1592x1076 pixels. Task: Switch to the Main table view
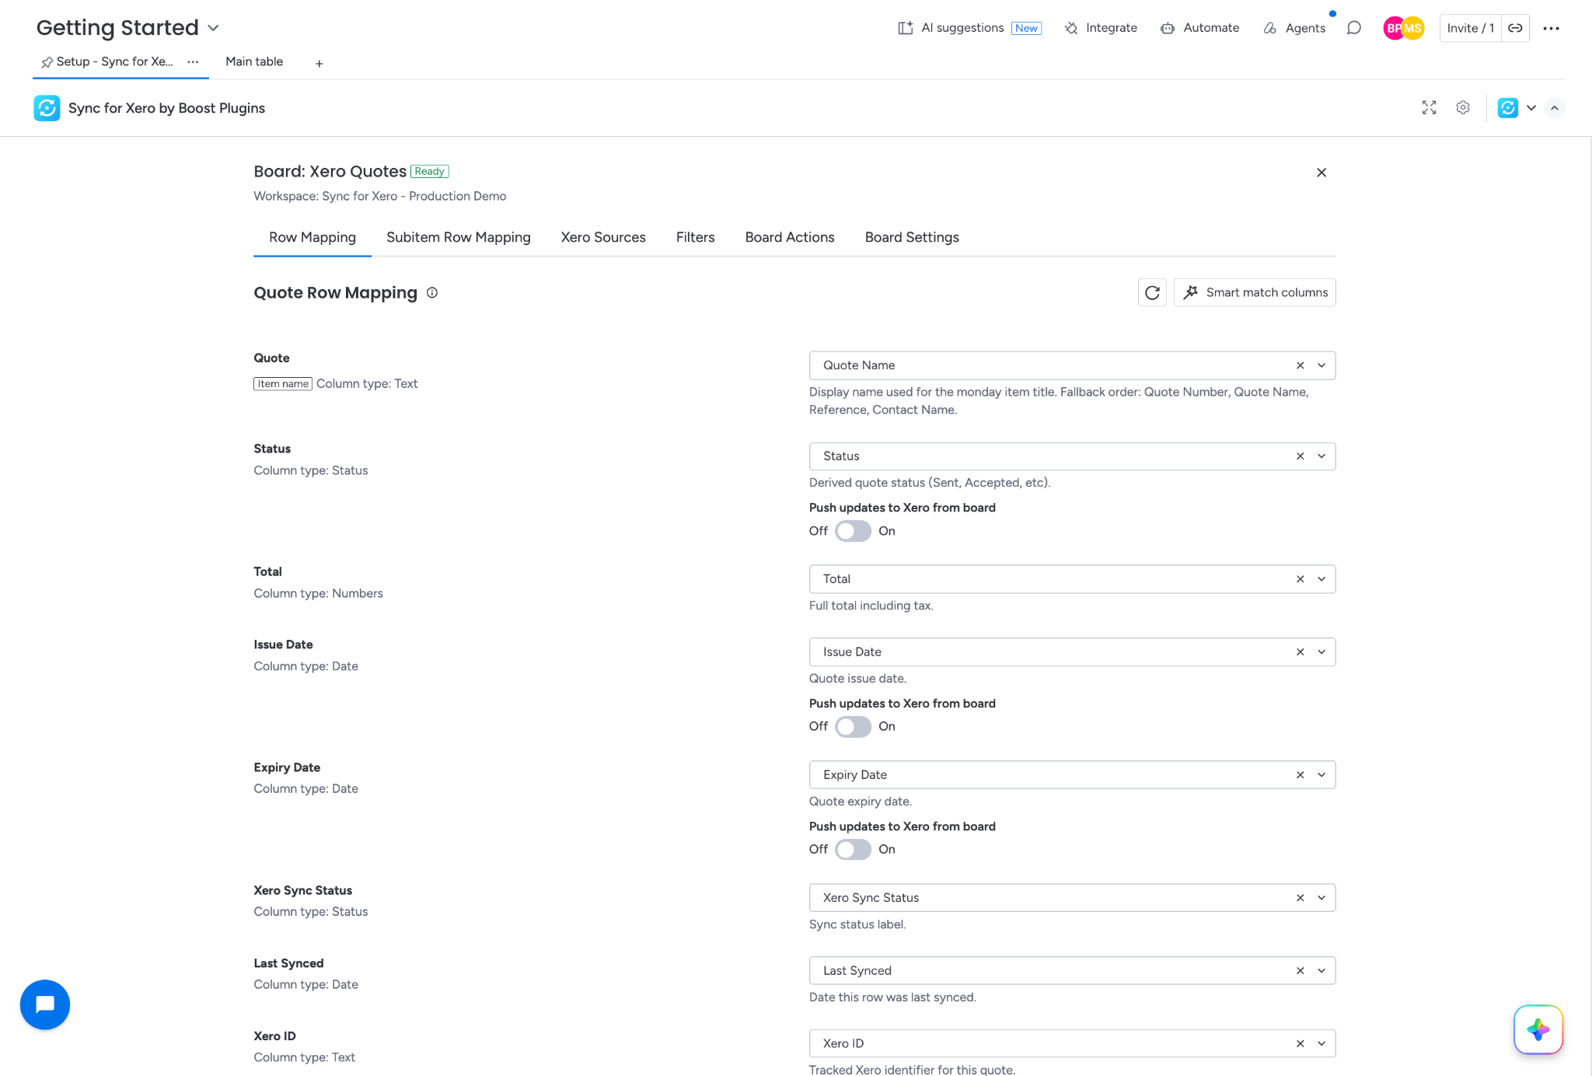tap(254, 61)
